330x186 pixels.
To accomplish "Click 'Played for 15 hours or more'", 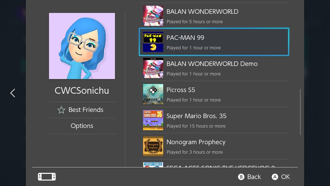I will coord(196,126).
